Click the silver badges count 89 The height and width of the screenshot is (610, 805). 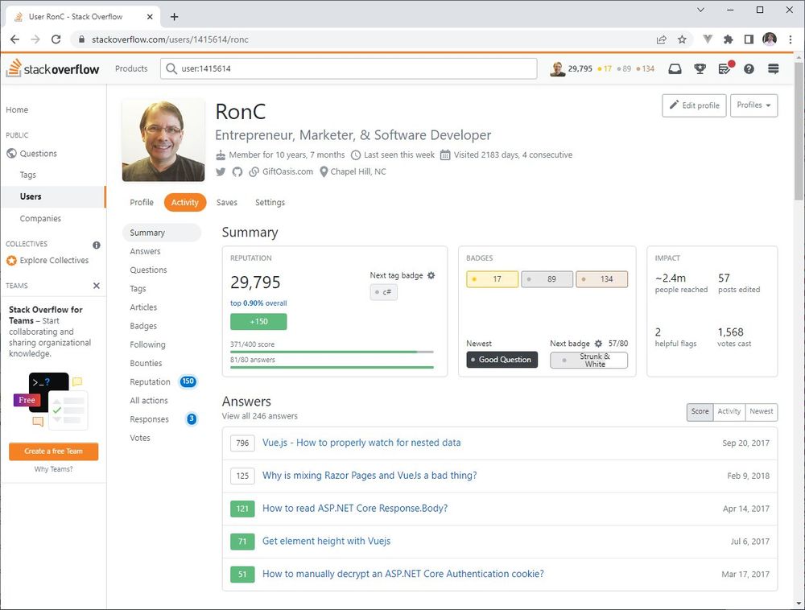coord(547,279)
